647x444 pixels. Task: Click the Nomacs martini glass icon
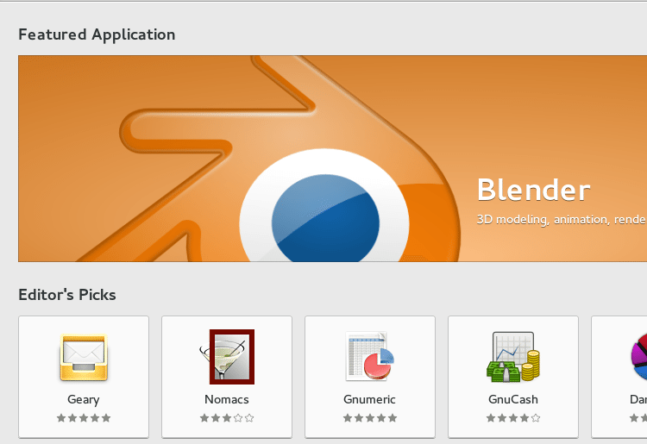click(x=227, y=357)
